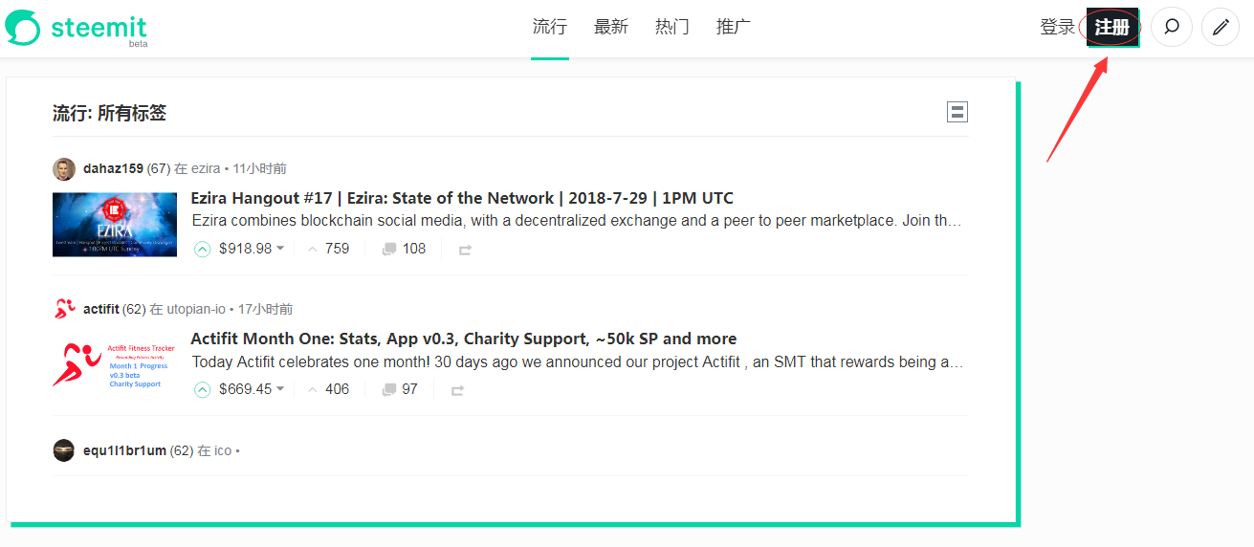
Task: Open dahaz159 avatar picture
Action: (x=64, y=168)
